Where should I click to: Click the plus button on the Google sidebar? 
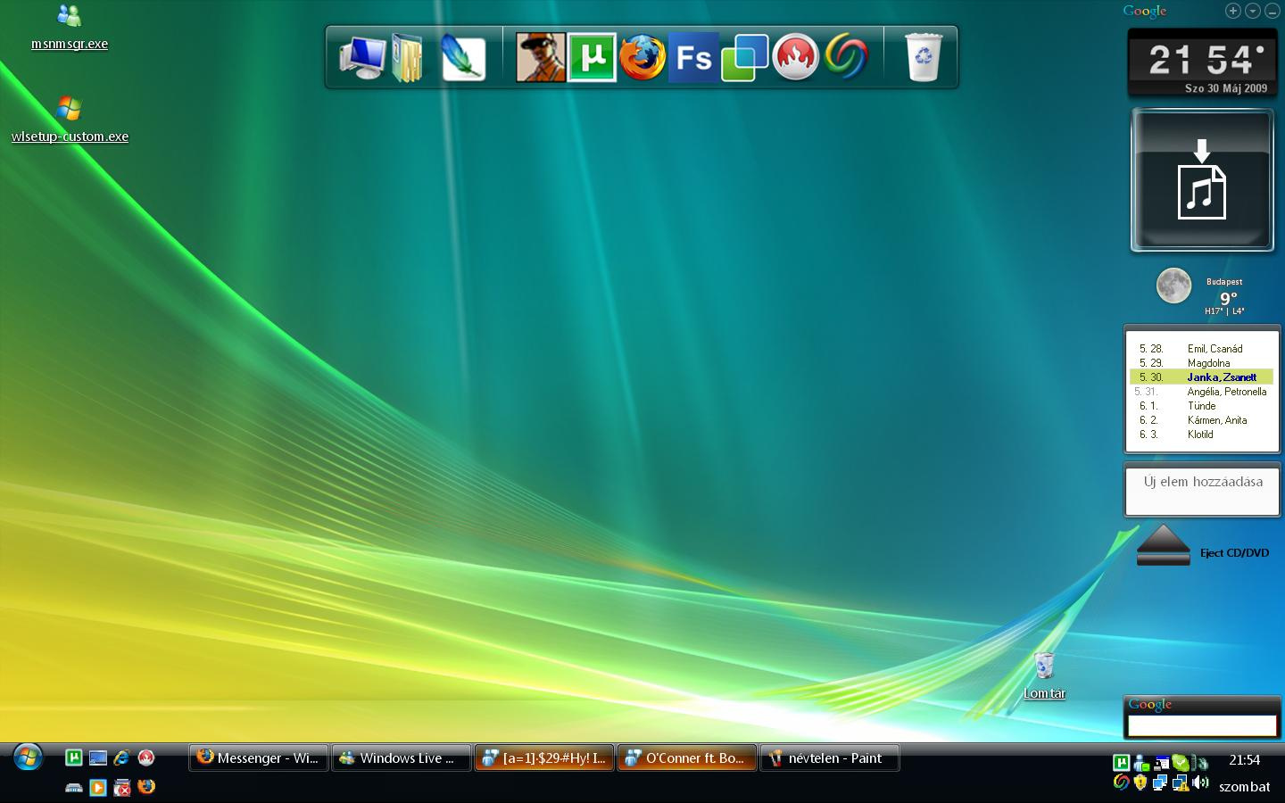pos(1232,11)
